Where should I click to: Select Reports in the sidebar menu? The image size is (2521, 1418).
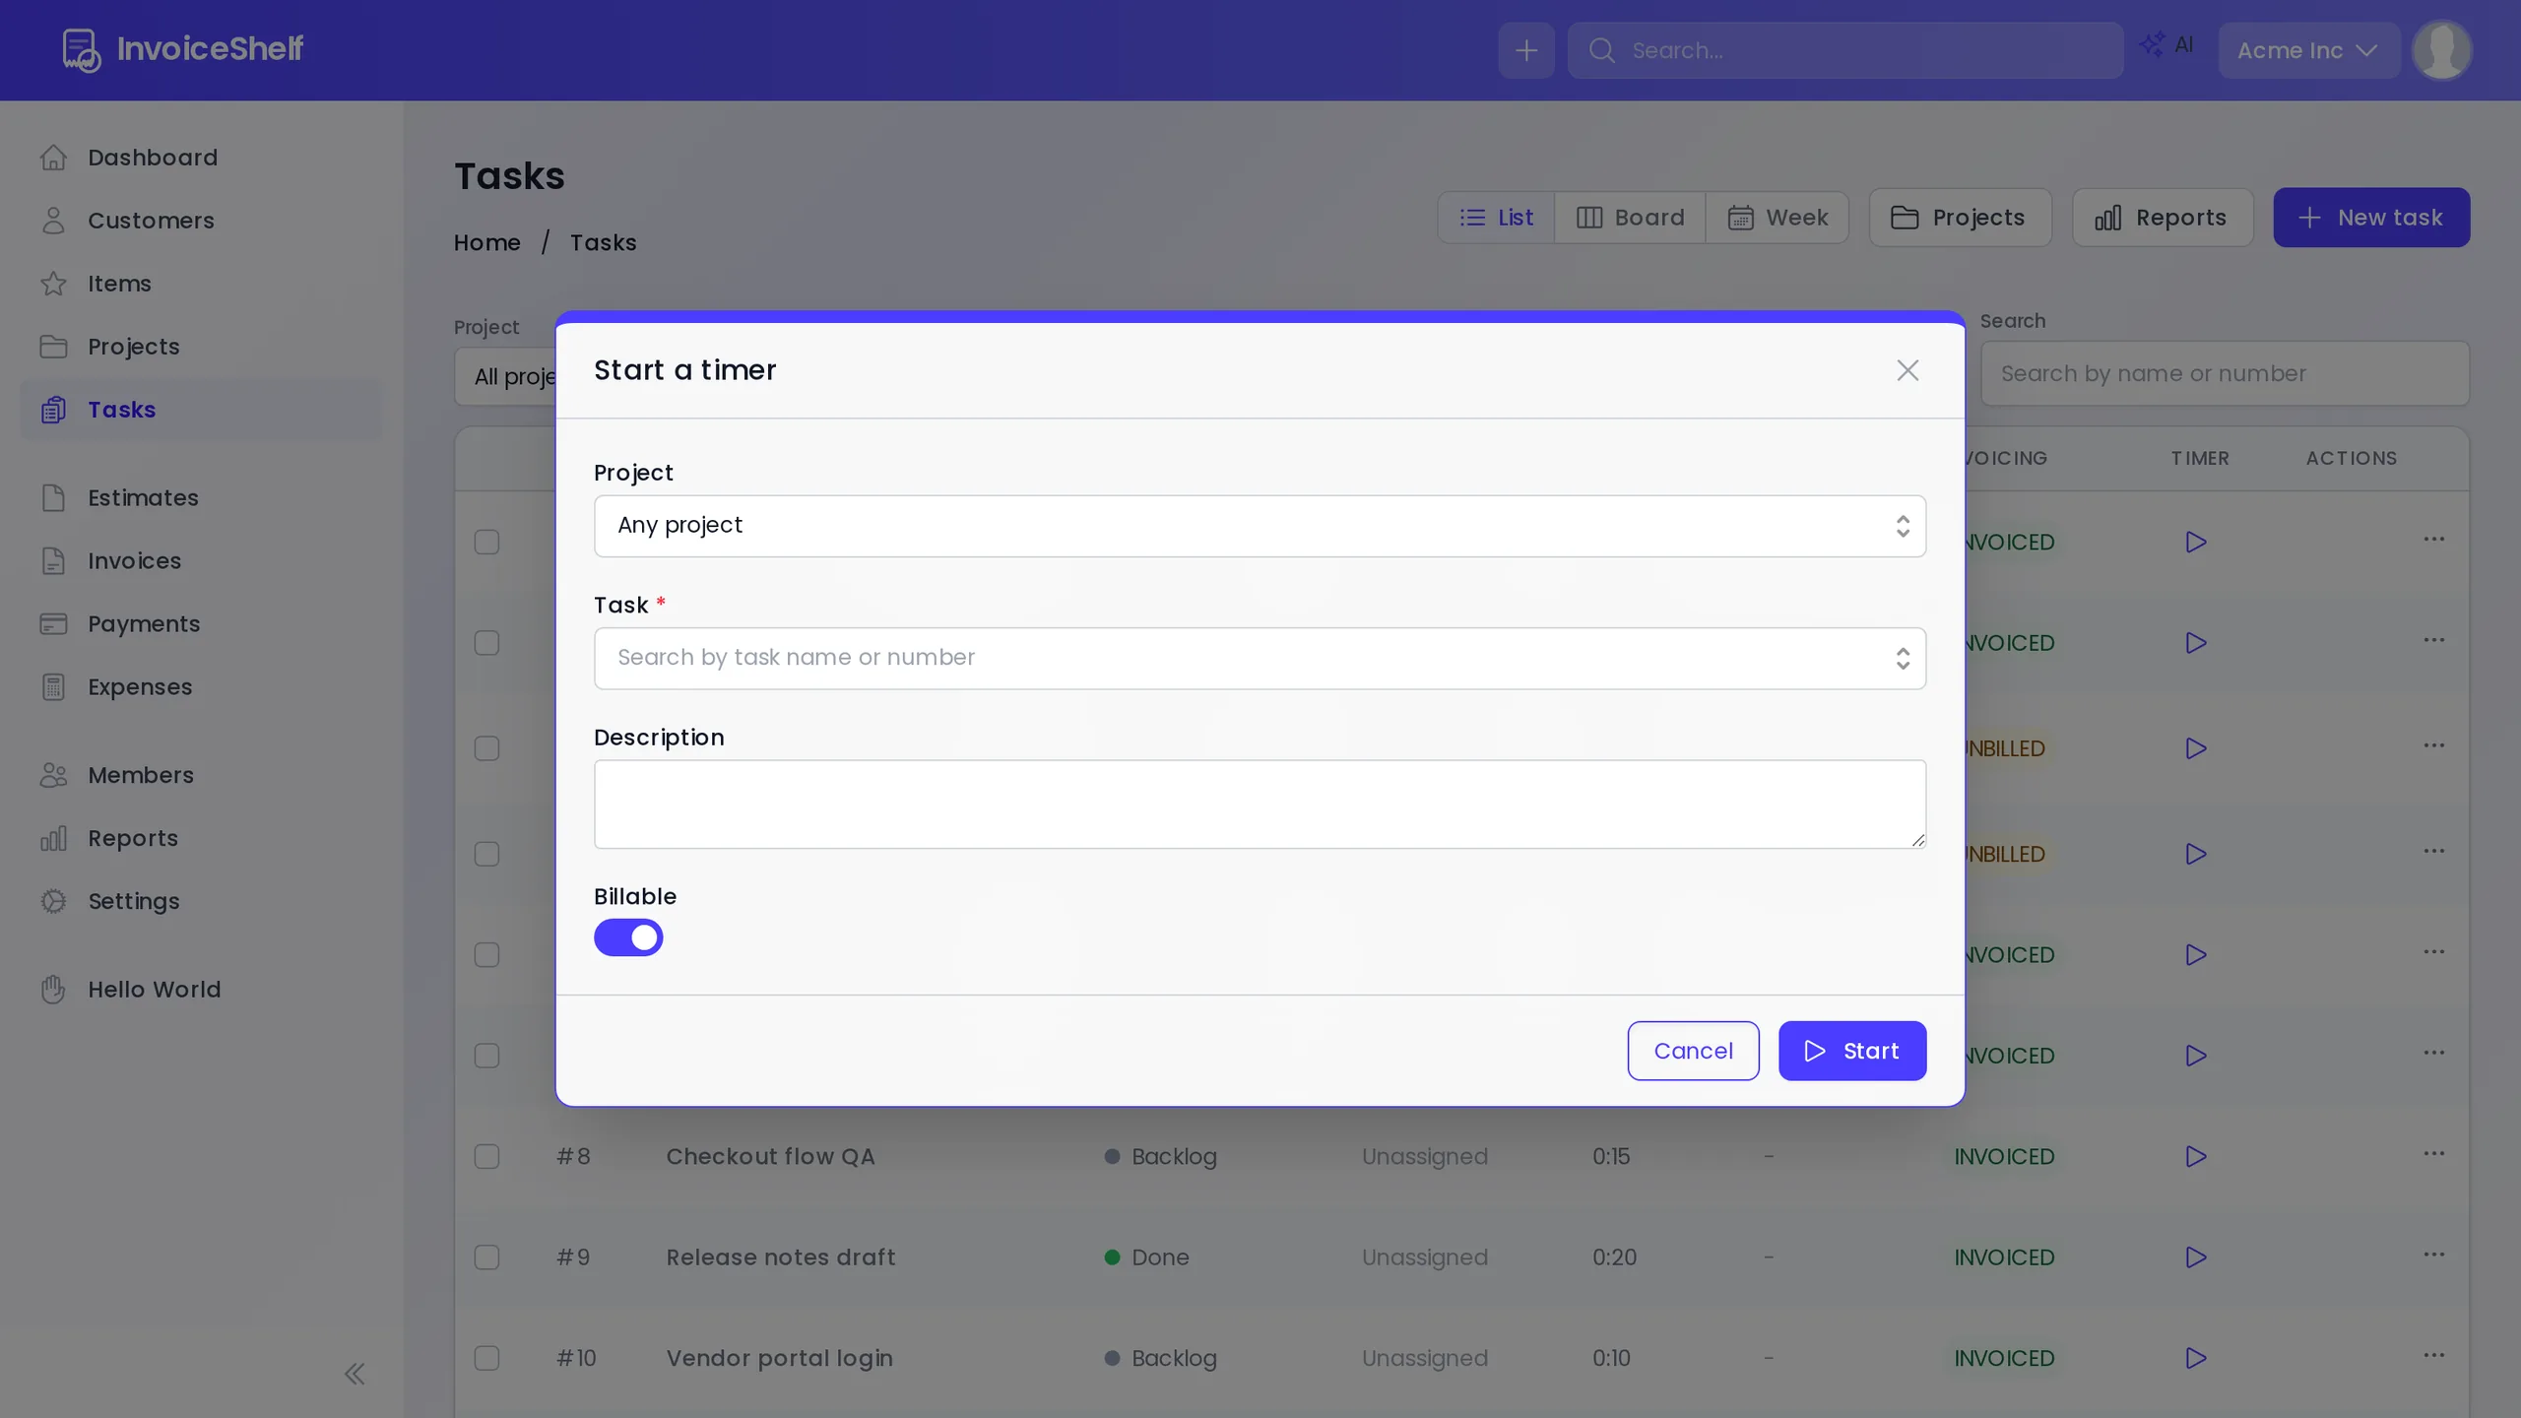pyautogui.click(x=201, y=839)
